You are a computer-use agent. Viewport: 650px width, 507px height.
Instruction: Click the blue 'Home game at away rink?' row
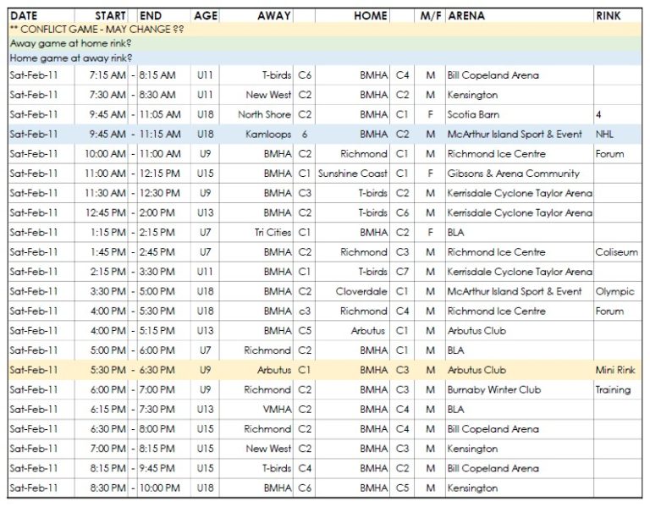click(71, 58)
